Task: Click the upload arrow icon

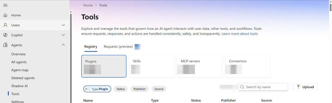Action: [298, 87]
